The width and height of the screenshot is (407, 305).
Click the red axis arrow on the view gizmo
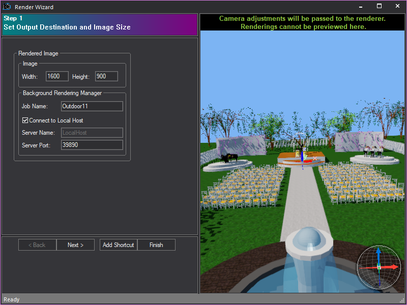click(x=393, y=267)
